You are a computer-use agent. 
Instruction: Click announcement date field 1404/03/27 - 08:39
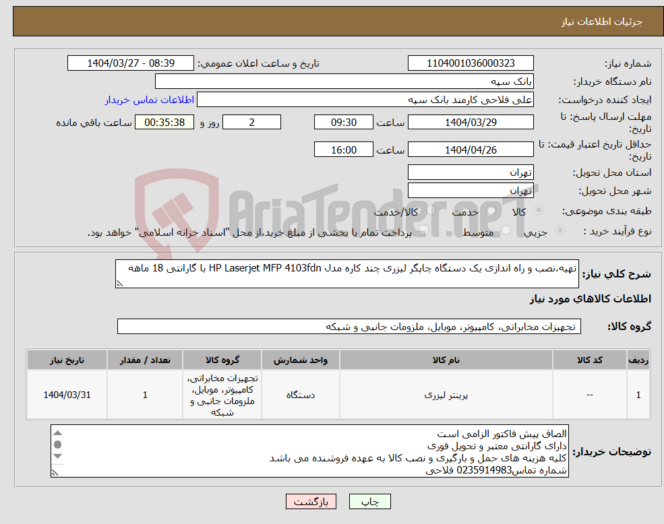(x=130, y=63)
